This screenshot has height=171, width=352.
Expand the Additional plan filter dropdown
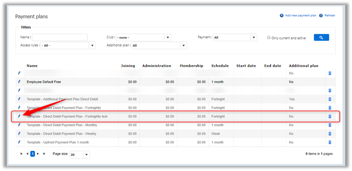(183, 45)
